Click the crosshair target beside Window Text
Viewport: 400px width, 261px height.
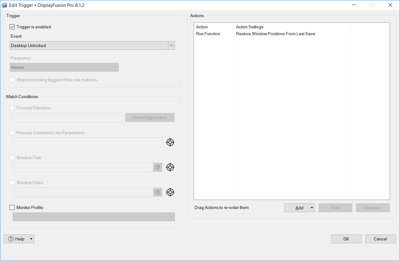click(170, 167)
